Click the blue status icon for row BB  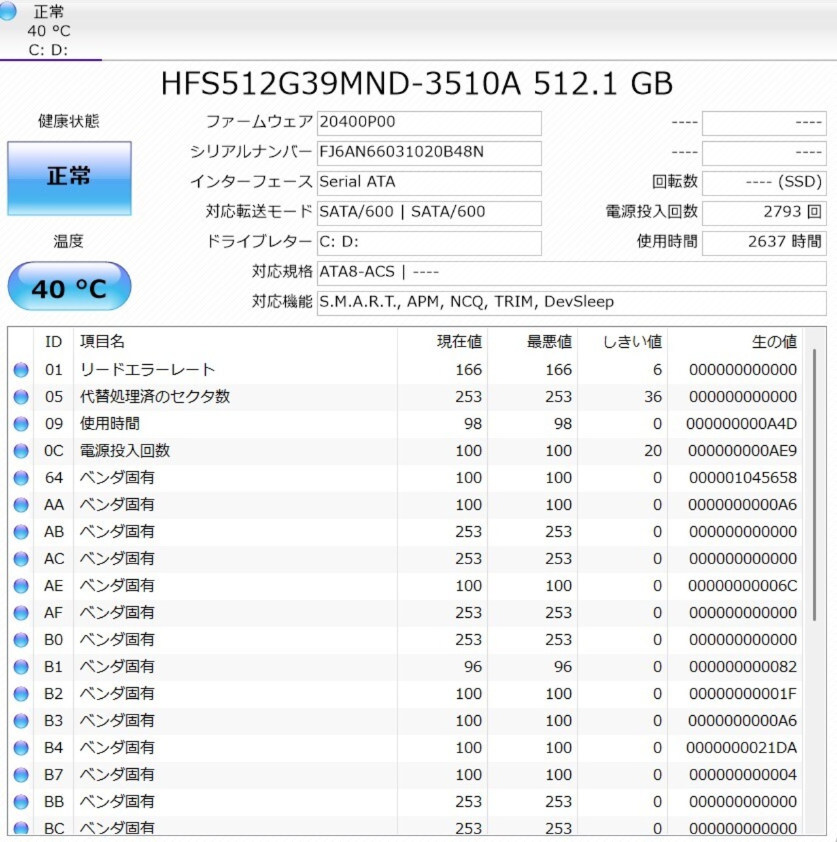pyautogui.click(x=21, y=801)
